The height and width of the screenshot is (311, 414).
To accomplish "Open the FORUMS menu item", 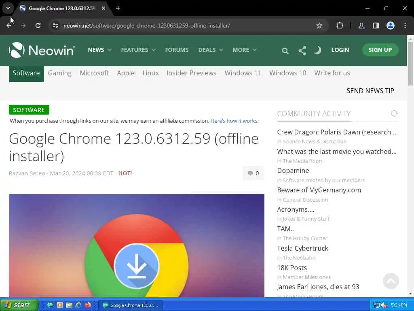I will (177, 50).
